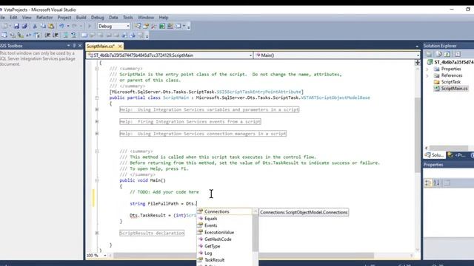Click the Cut scissors icon
Image resolution: width=474 pixels, height=266 pixels.
[x=35, y=27]
